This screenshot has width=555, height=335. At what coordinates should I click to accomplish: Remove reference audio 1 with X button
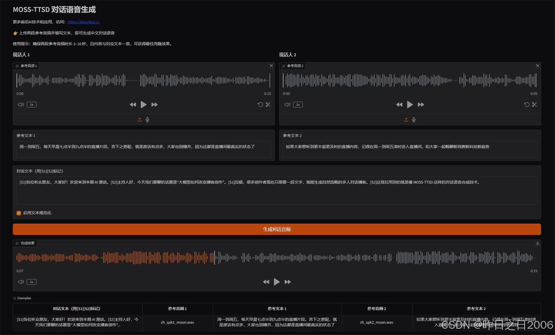coord(271,66)
